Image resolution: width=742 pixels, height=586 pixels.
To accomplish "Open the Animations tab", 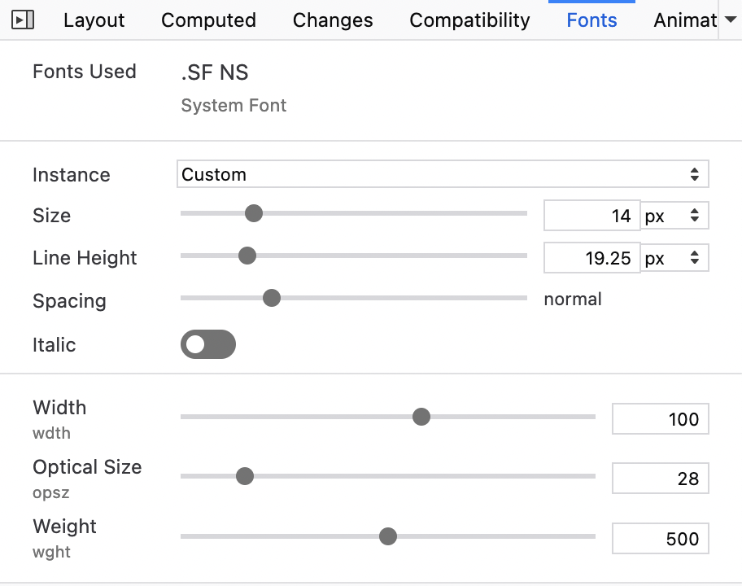I will click(x=684, y=20).
